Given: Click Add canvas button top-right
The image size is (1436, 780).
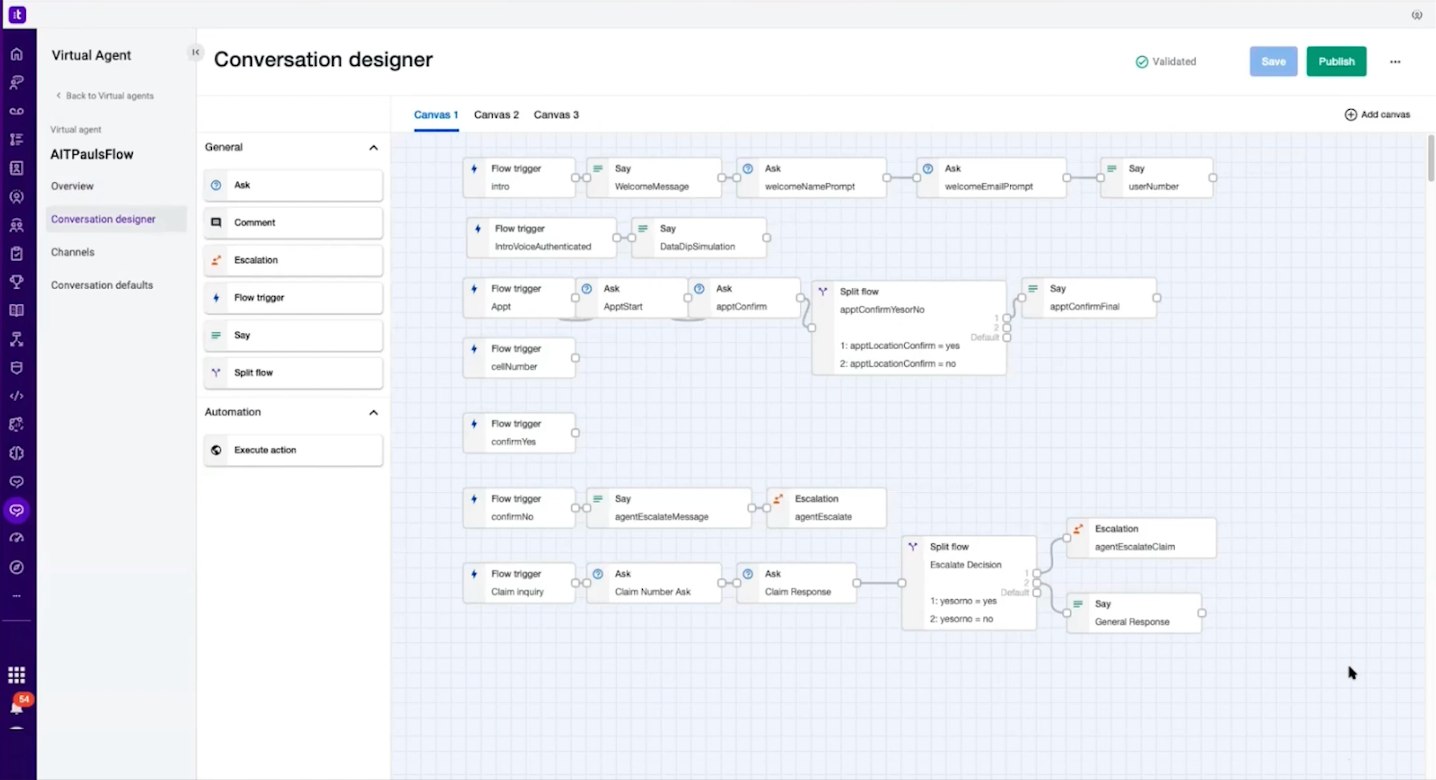Looking at the screenshot, I should [1377, 114].
